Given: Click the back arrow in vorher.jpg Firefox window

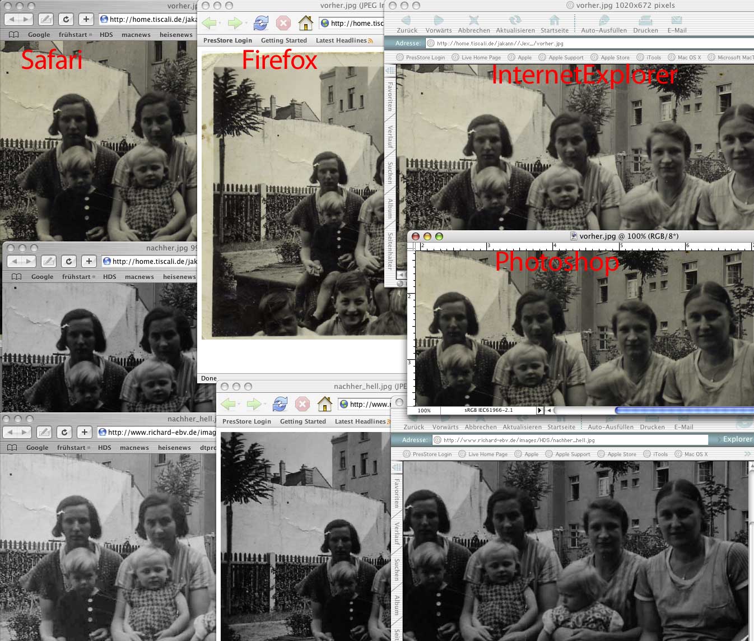Looking at the screenshot, I should pos(210,23).
